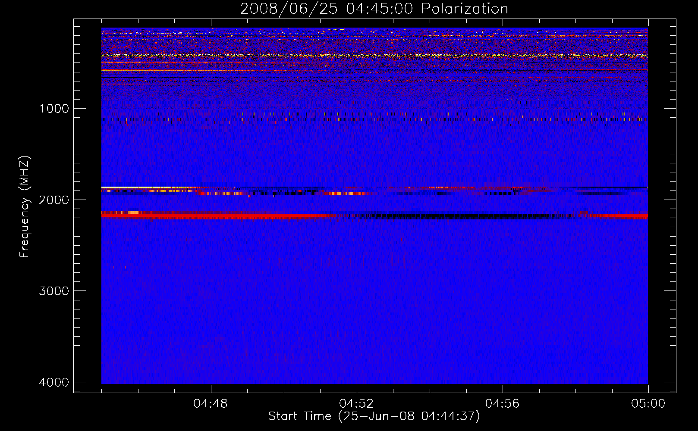Viewport: 698px width, 431px height.
Task: Click the 3000 frequency tick label
Action: click(54, 291)
